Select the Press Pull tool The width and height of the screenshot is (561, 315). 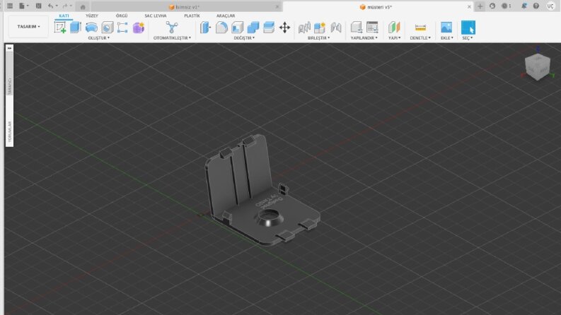[x=205, y=28]
